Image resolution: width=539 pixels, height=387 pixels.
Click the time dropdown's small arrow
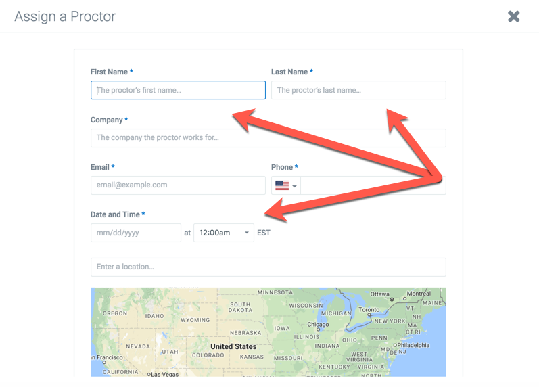(246, 233)
